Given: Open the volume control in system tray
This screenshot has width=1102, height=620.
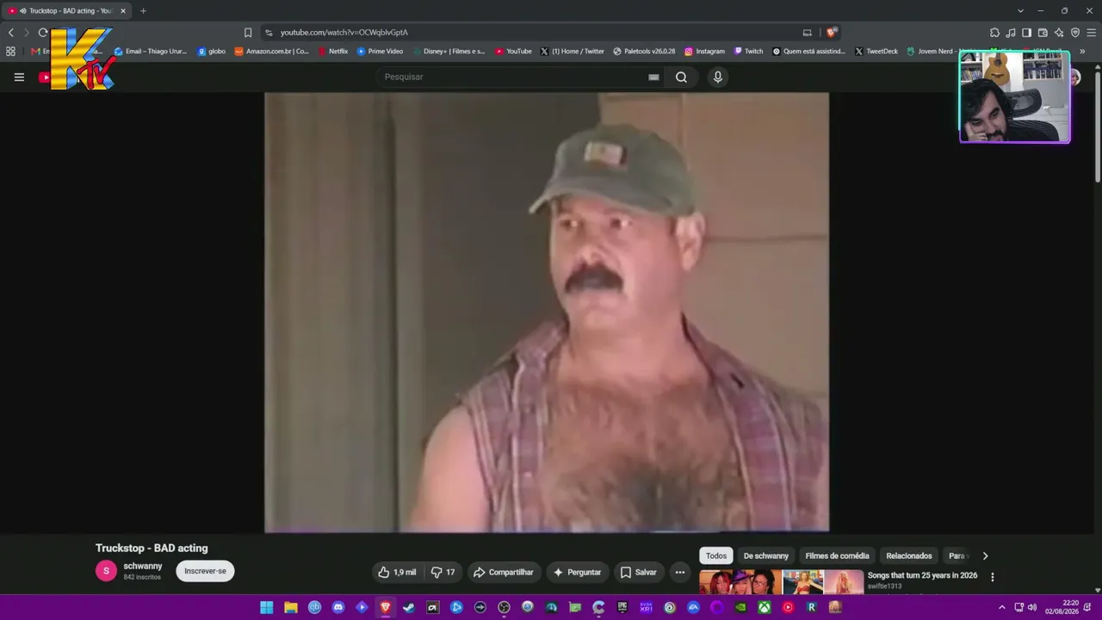Looking at the screenshot, I should tap(1032, 607).
